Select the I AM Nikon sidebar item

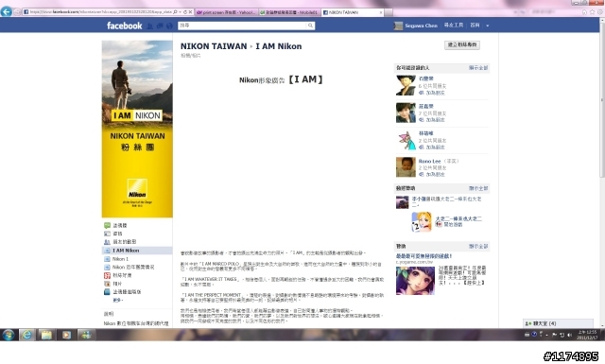click(x=137, y=251)
